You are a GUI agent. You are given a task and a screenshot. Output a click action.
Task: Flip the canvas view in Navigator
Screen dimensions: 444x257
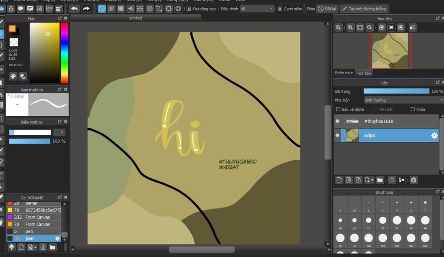(x=413, y=27)
